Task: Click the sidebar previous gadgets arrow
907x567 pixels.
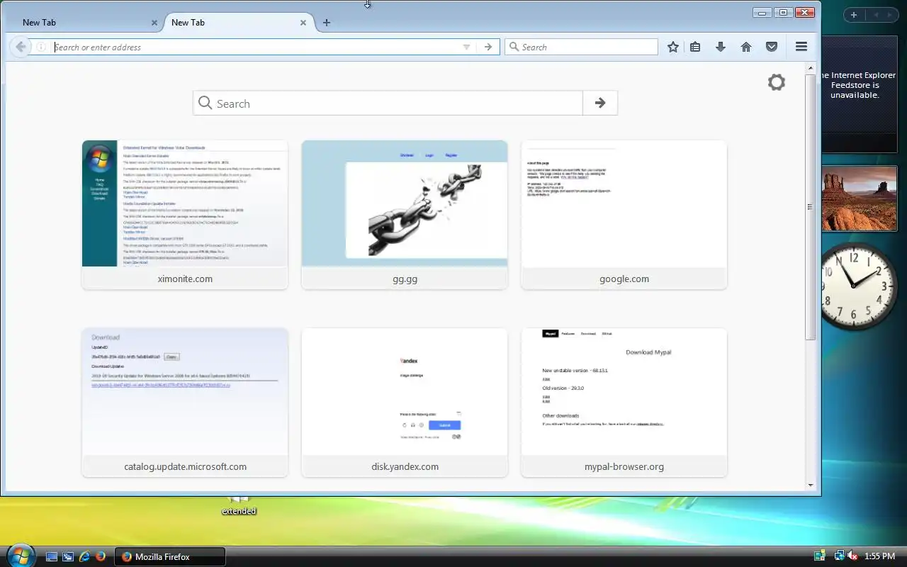Action: 876,15
